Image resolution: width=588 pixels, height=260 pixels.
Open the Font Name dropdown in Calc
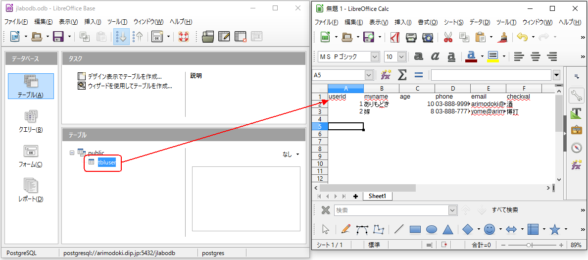click(375, 56)
